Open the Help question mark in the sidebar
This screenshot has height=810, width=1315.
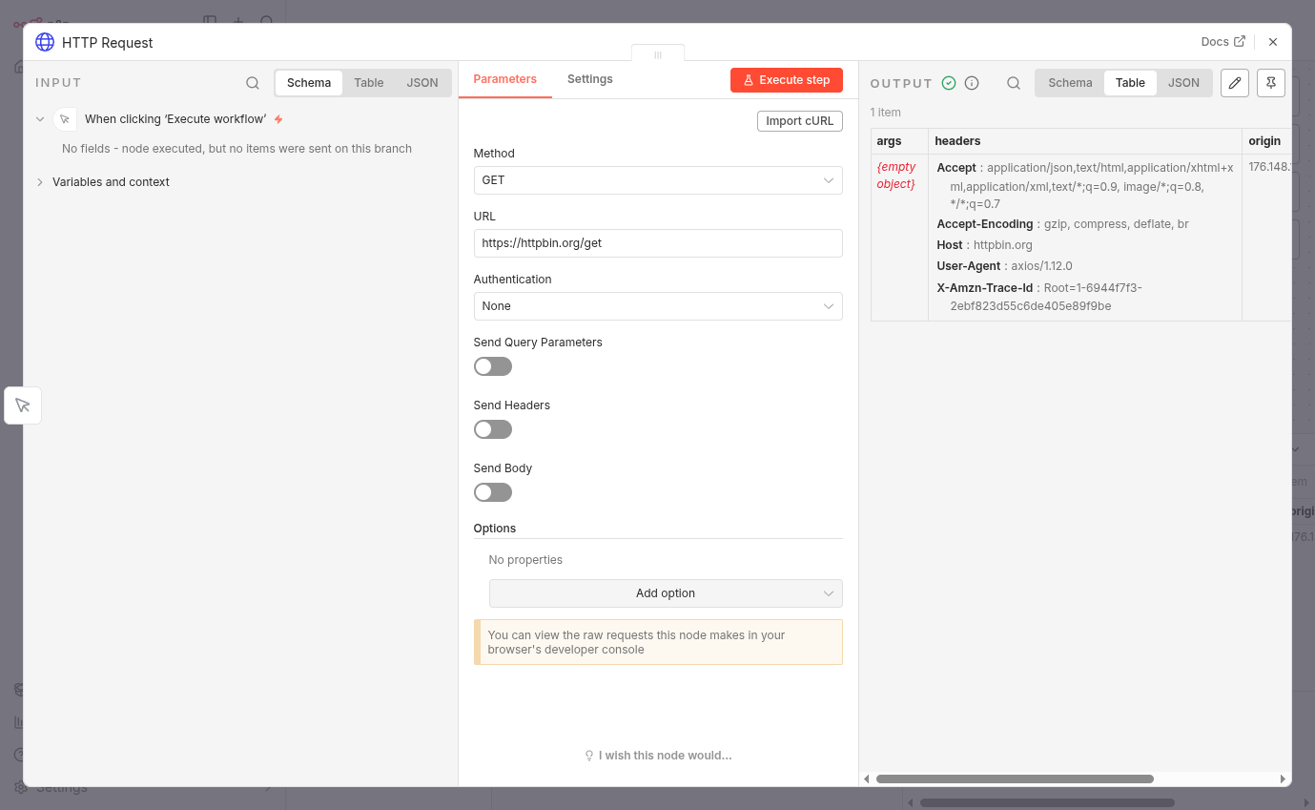[x=20, y=754]
